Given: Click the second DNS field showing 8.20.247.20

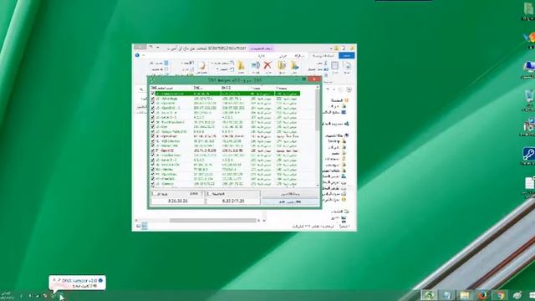Looking at the screenshot, I should coord(233,202).
